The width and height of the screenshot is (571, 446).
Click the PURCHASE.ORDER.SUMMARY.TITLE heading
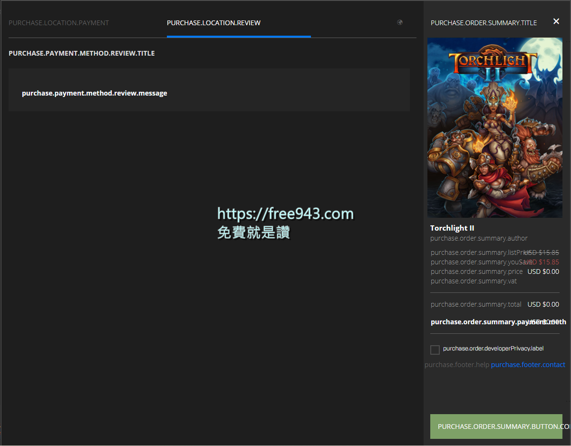484,22
